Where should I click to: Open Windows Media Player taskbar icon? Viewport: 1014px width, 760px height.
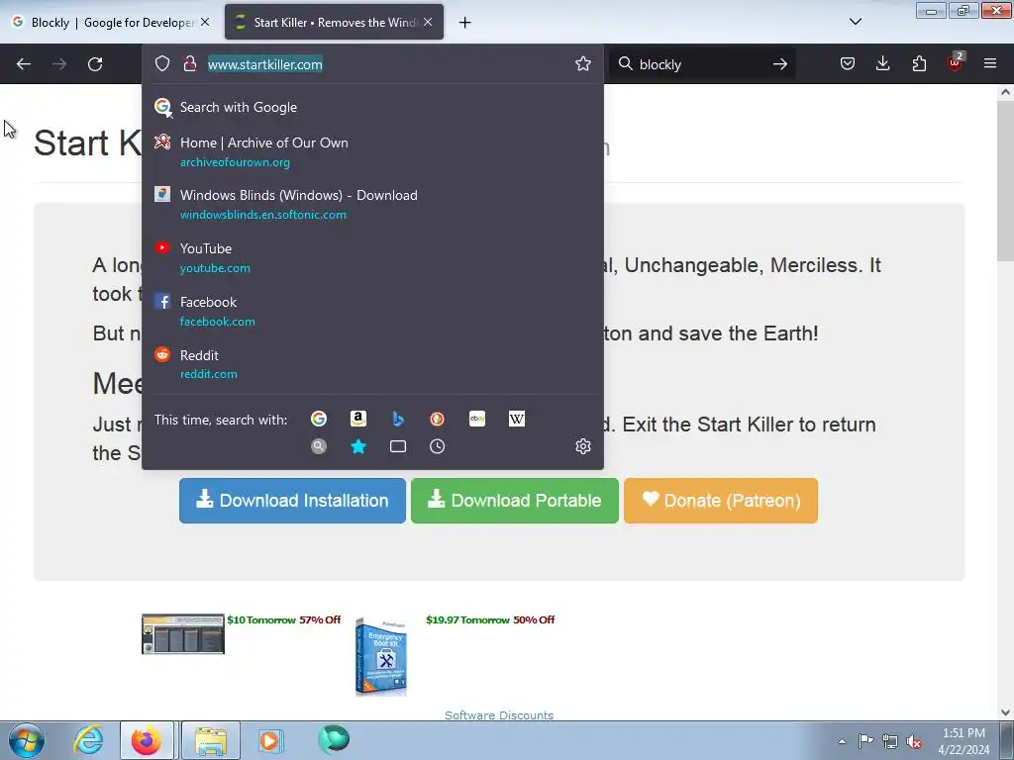coord(269,740)
